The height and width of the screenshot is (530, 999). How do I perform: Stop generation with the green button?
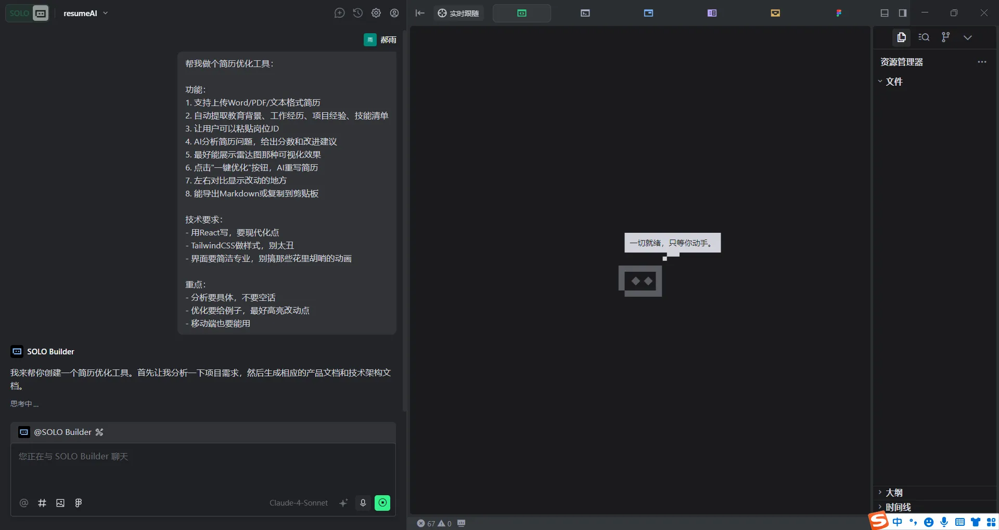pos(382,502)
